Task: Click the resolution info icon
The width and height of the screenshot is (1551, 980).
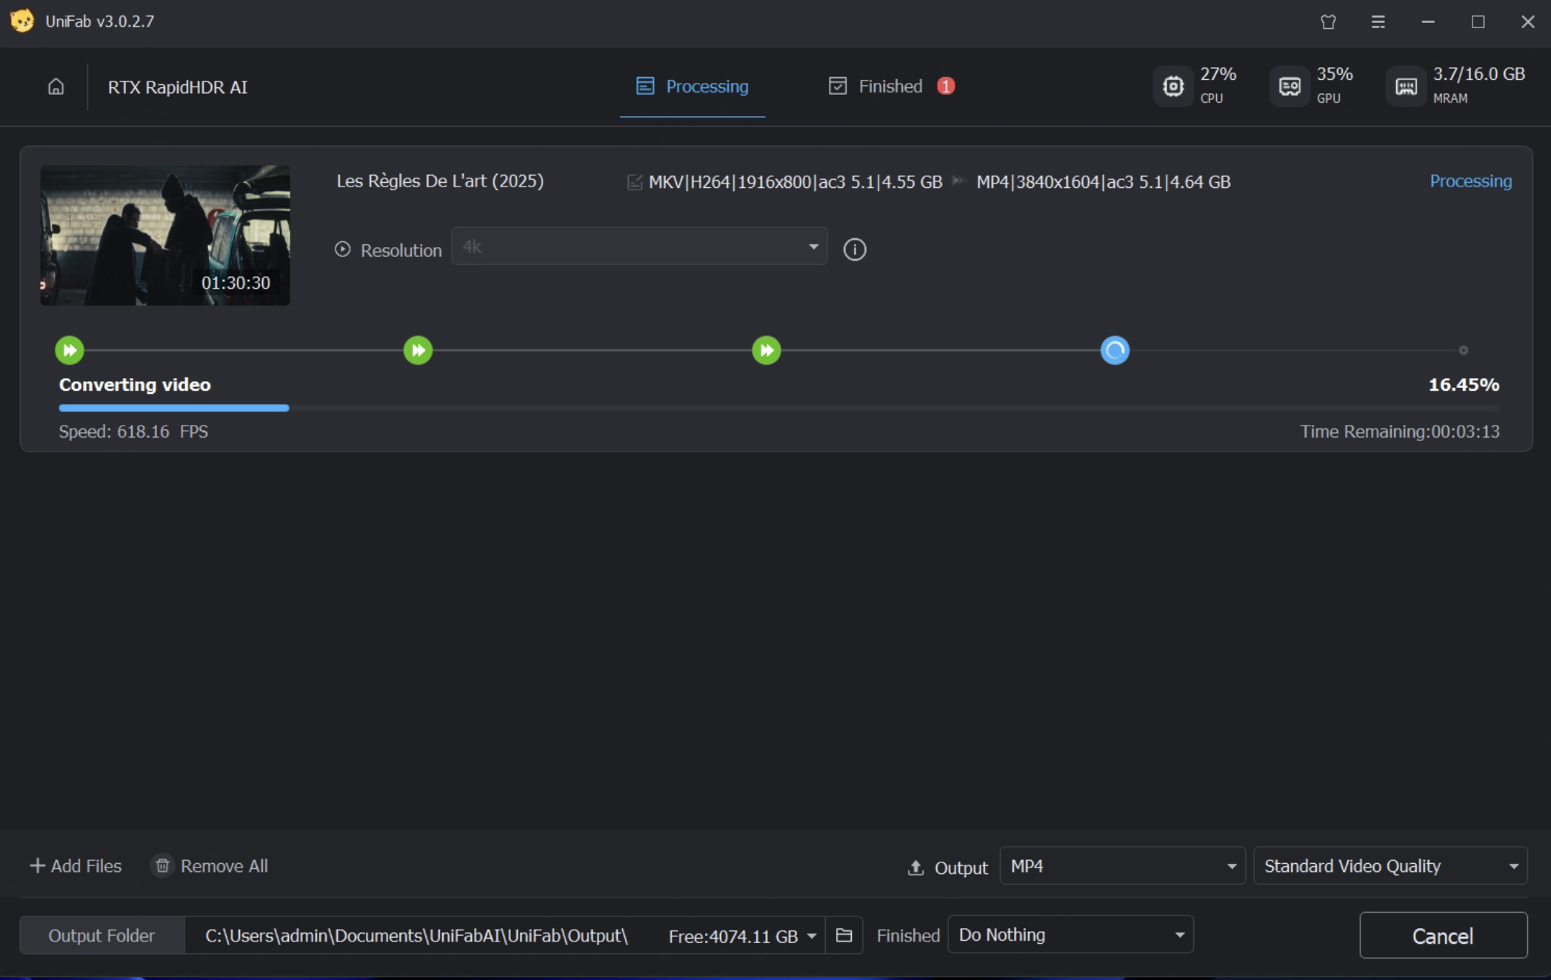Action: click(855, 249)
